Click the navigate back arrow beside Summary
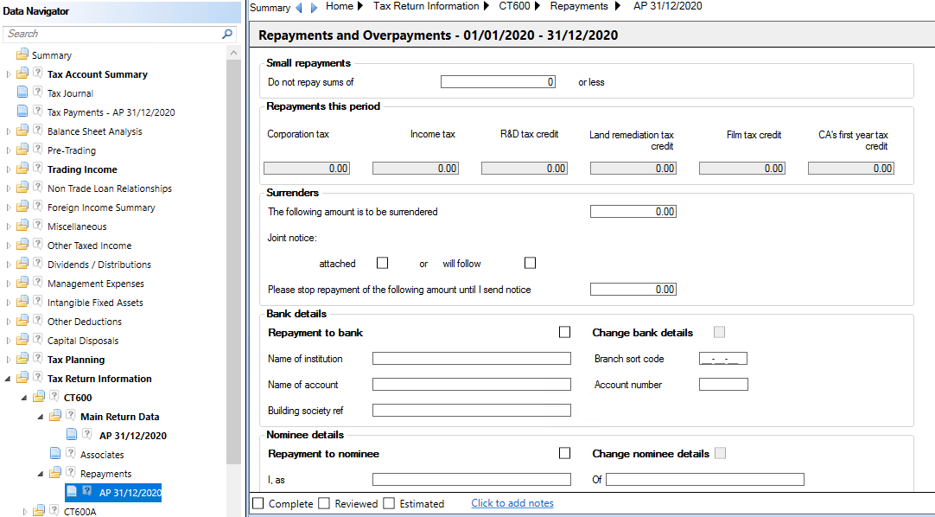935x517 pixels. tap(299, 8)
